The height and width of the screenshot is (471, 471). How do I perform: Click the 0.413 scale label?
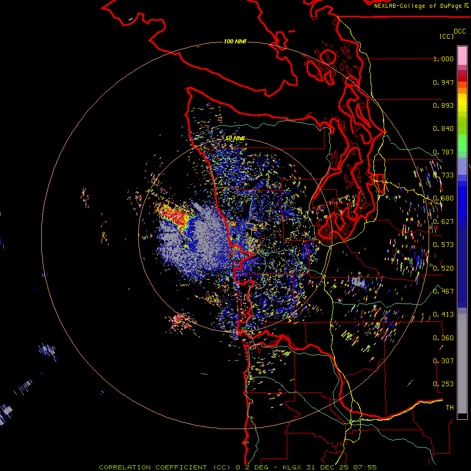(443, 315)
